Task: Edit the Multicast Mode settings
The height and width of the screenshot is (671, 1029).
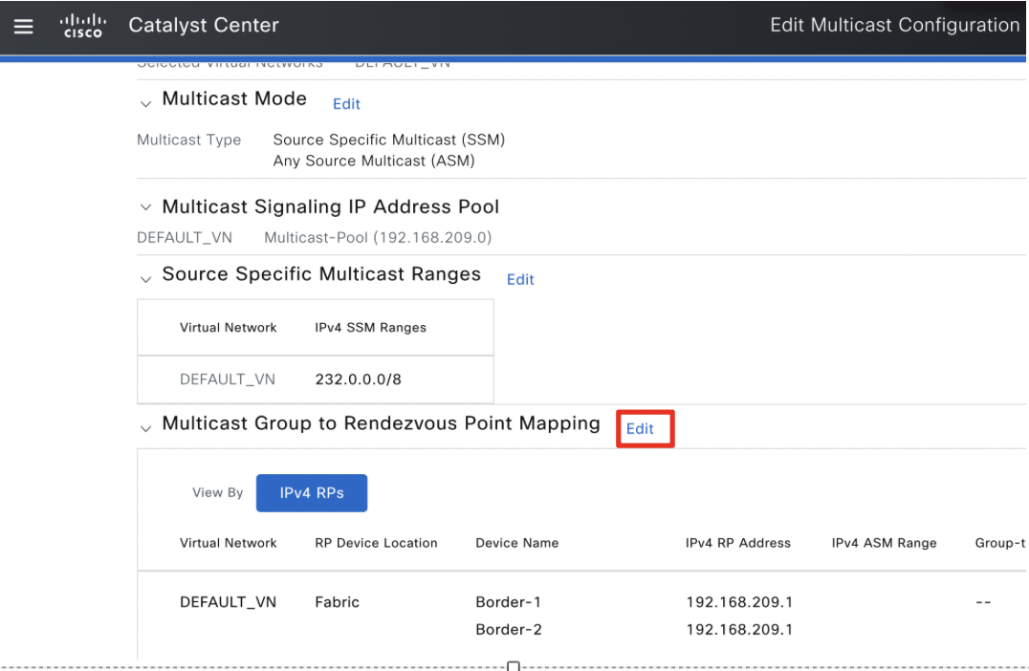Action: click(x=346, y=103)
